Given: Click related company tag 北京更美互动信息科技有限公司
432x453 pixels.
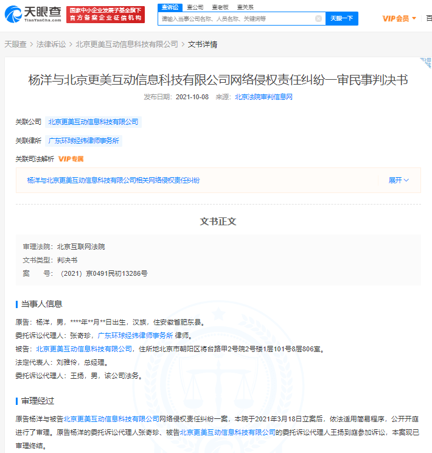Looking at the screenshot, I should pos(94,122).
